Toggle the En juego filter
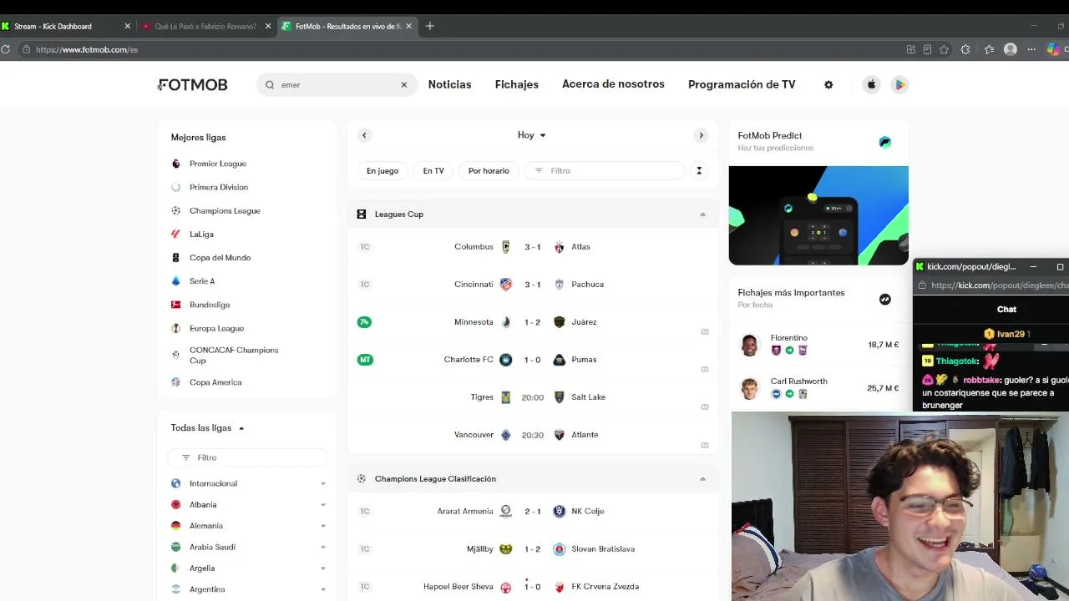Screen dimensions: 1069x601 tap(383, 170)
